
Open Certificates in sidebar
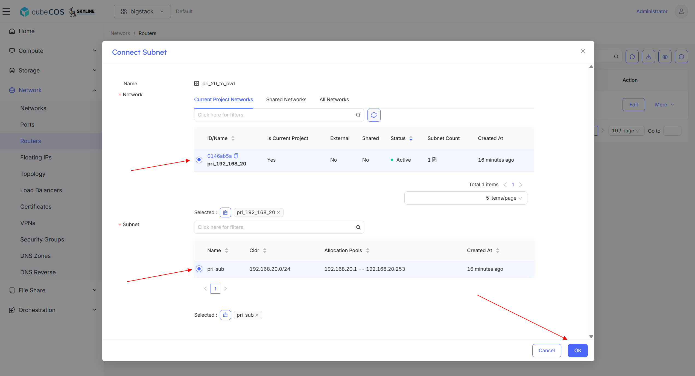click(36, 207)
